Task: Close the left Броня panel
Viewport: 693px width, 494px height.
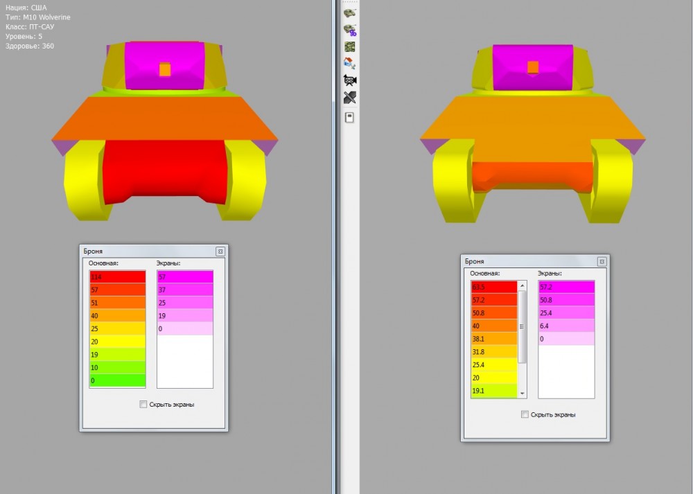Action: pos(220,252)
